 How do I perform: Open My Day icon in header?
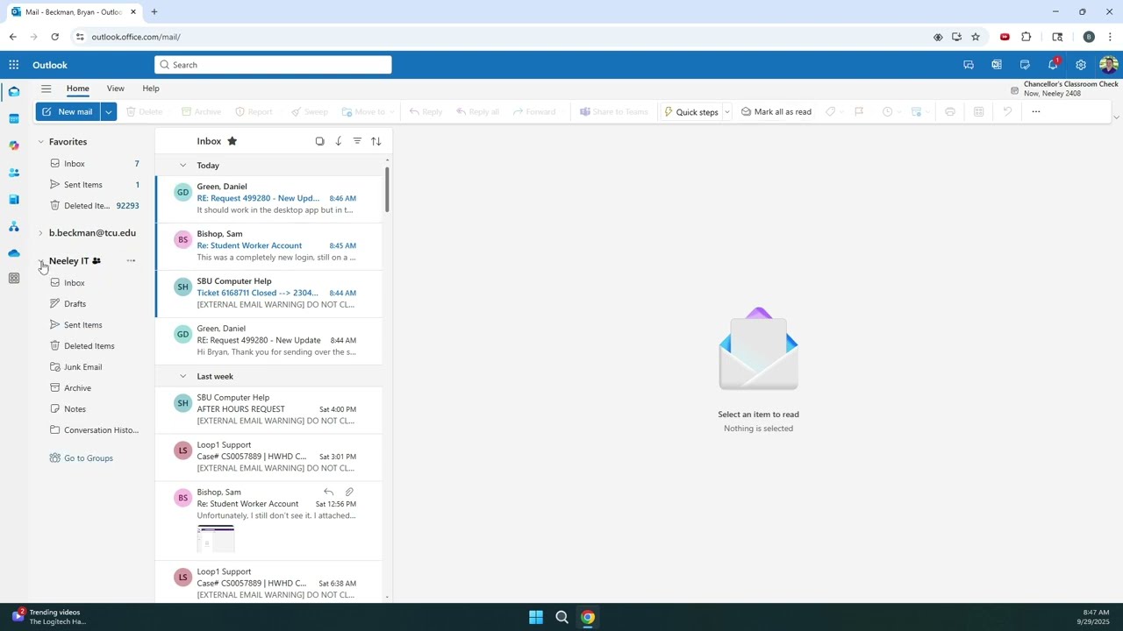1025,65
